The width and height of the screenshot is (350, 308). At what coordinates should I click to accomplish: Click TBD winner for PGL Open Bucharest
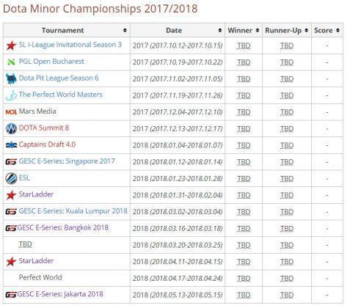tap(244, 62)
